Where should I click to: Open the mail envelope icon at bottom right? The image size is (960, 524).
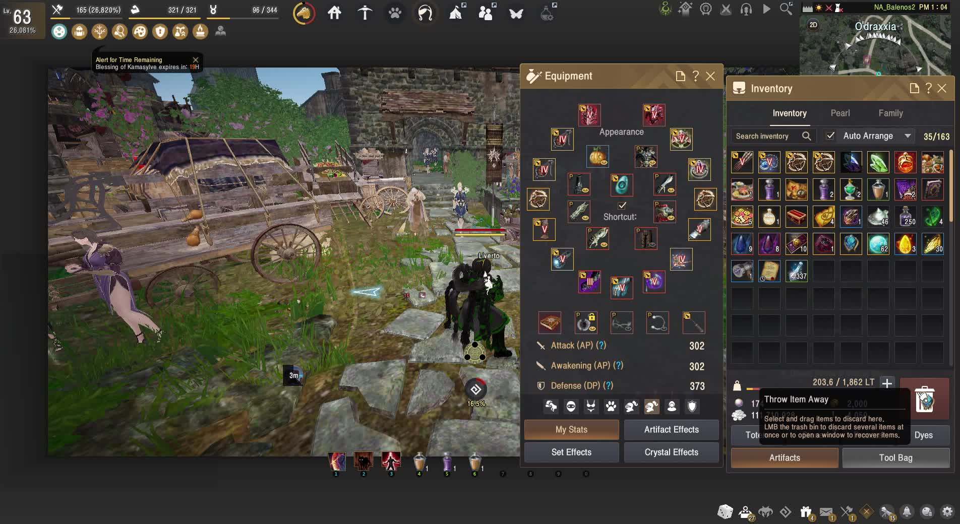coord(826,512)
